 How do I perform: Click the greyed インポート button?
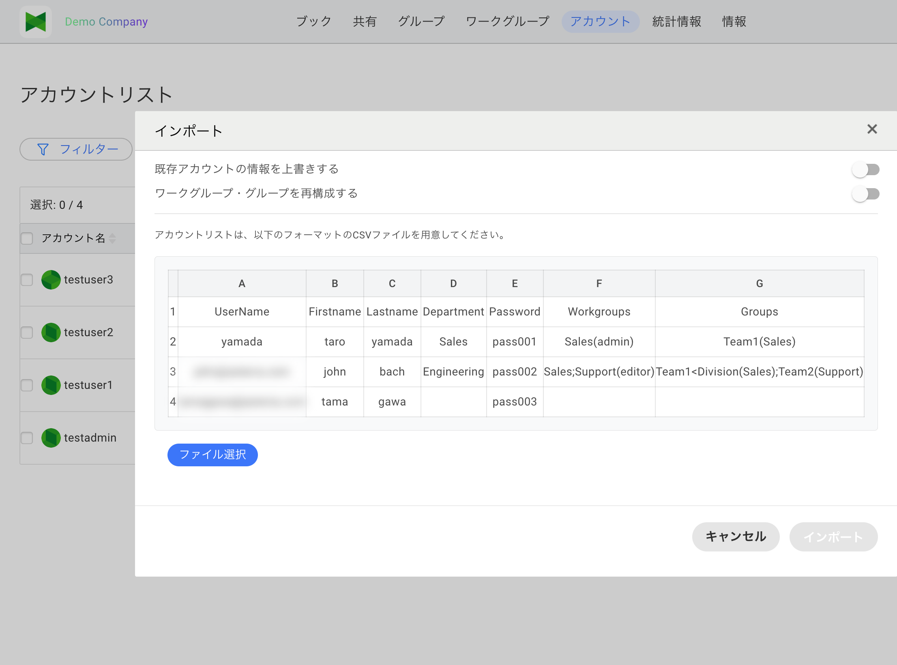(833, 537)
